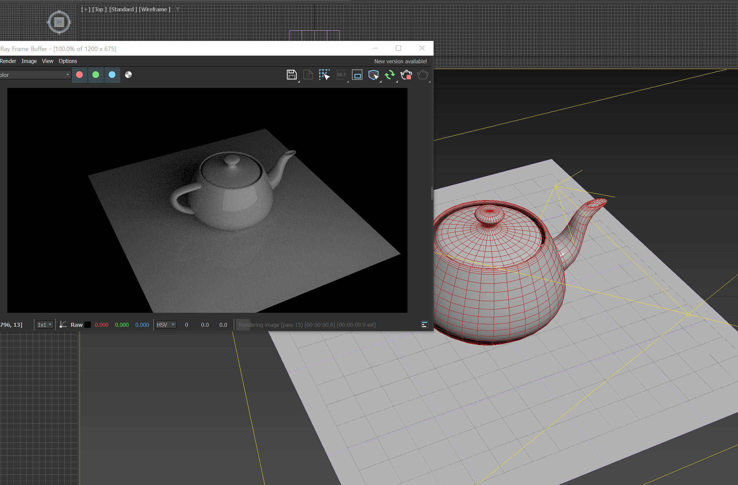This screenshot has height=485, width=738.
Task: Click the Follow mouse selection icon
Action: click(324, 75)
